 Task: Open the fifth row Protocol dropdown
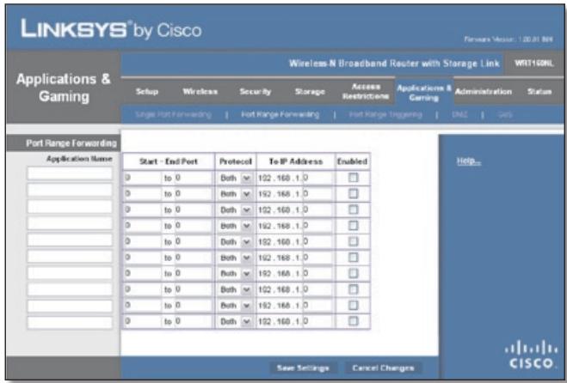[x=236, y=242]
